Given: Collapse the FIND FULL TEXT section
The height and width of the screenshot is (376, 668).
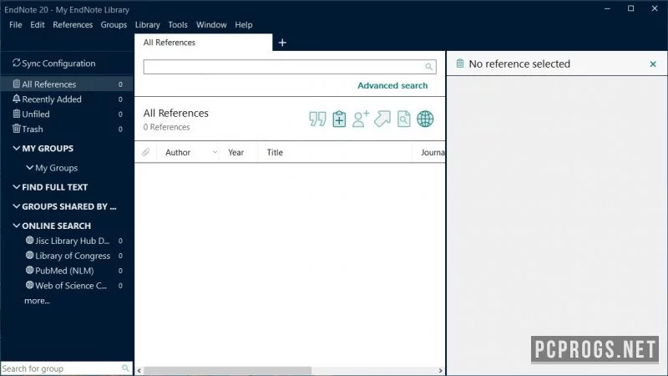Looking at the screenshot, I should (x=16, y=186).
